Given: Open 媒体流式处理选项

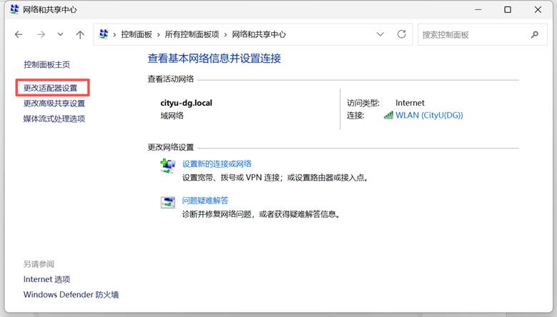Looking at the screenshot, I should coord(54,119).
